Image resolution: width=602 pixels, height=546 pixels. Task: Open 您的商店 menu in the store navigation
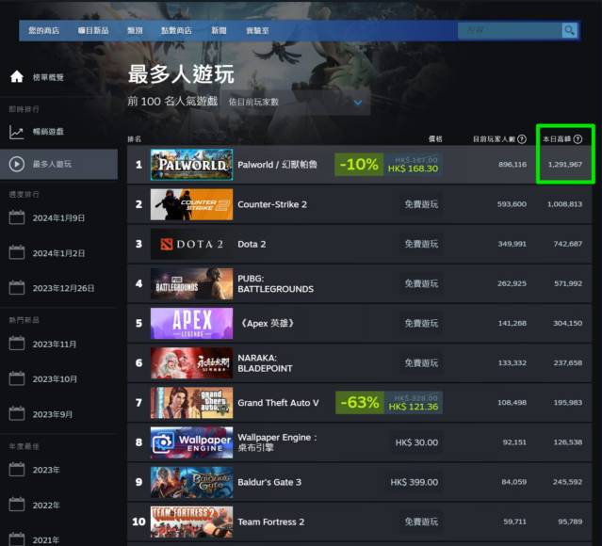43,30
